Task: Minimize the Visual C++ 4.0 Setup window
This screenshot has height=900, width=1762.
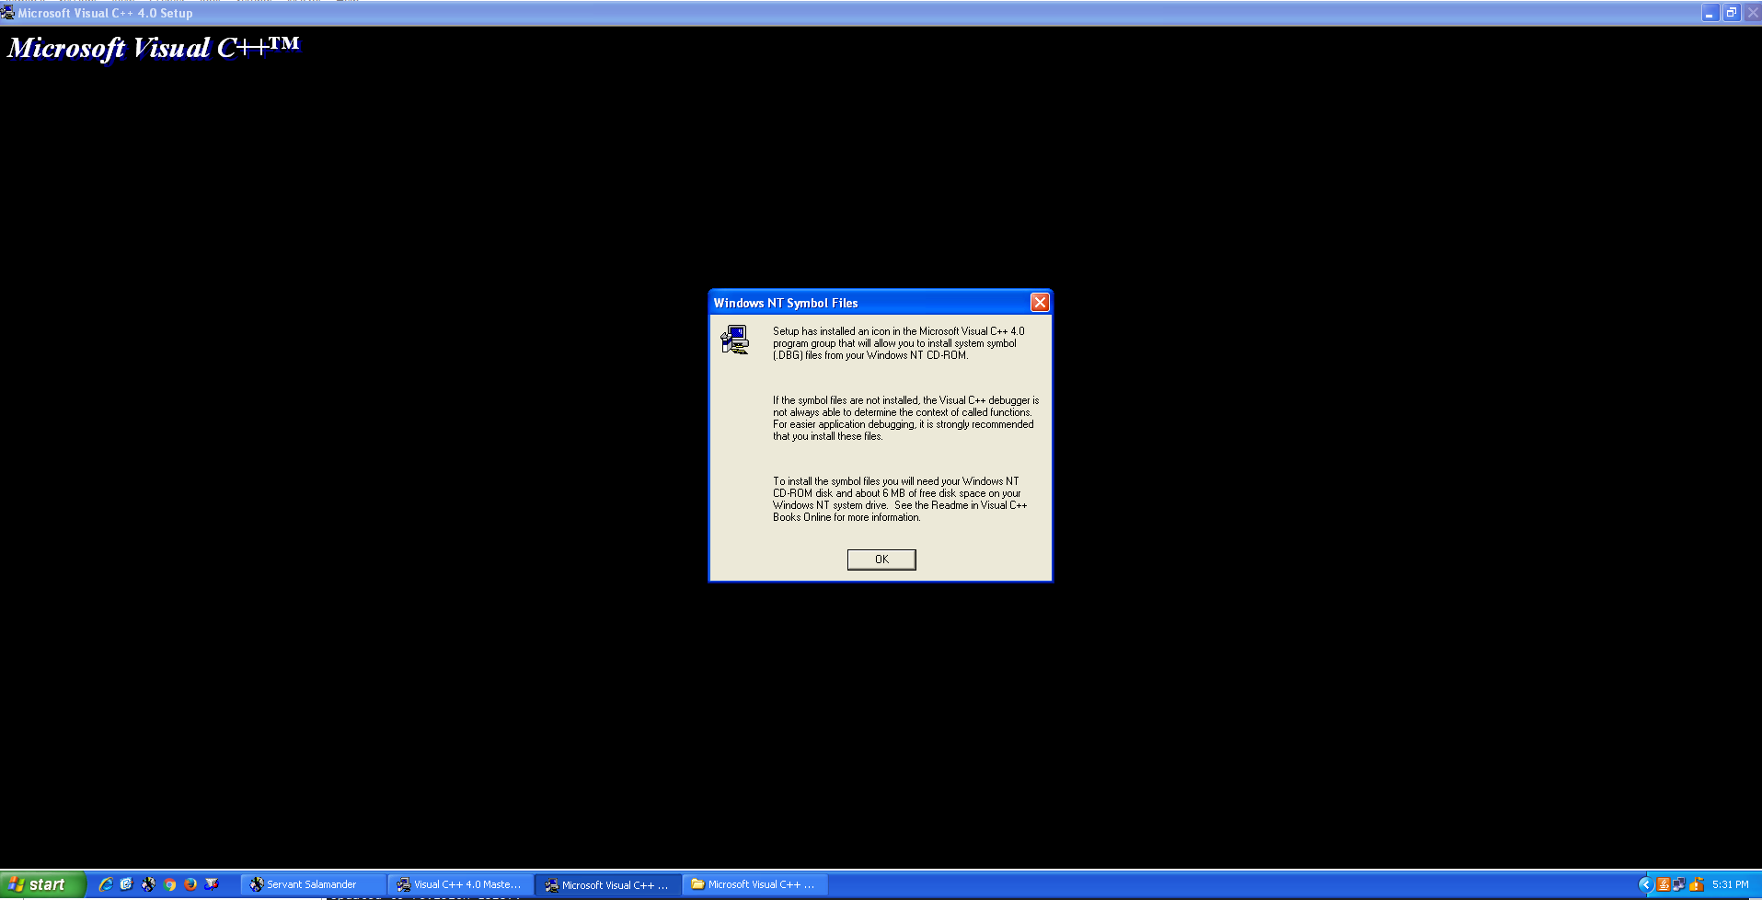Action: coord(1710,13)
